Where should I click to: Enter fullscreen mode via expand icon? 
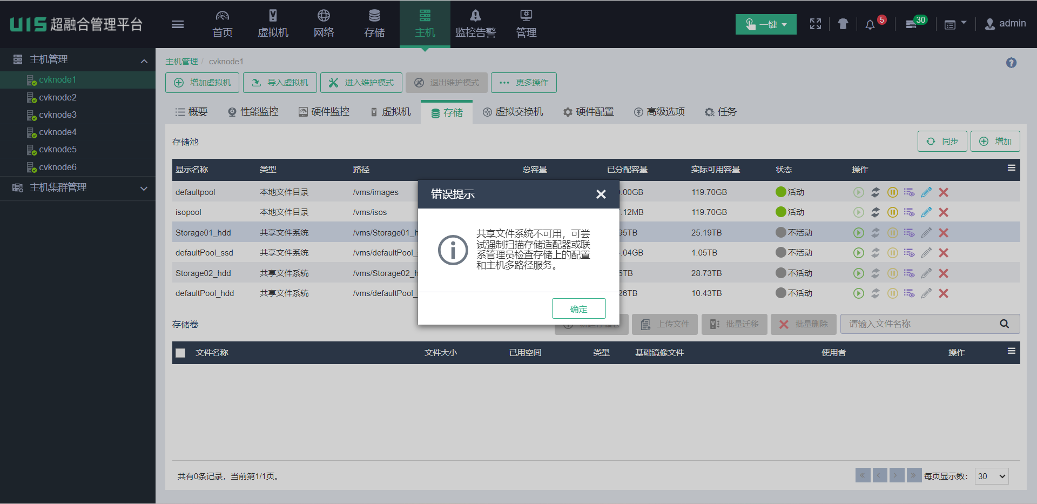tap(816, 24)
